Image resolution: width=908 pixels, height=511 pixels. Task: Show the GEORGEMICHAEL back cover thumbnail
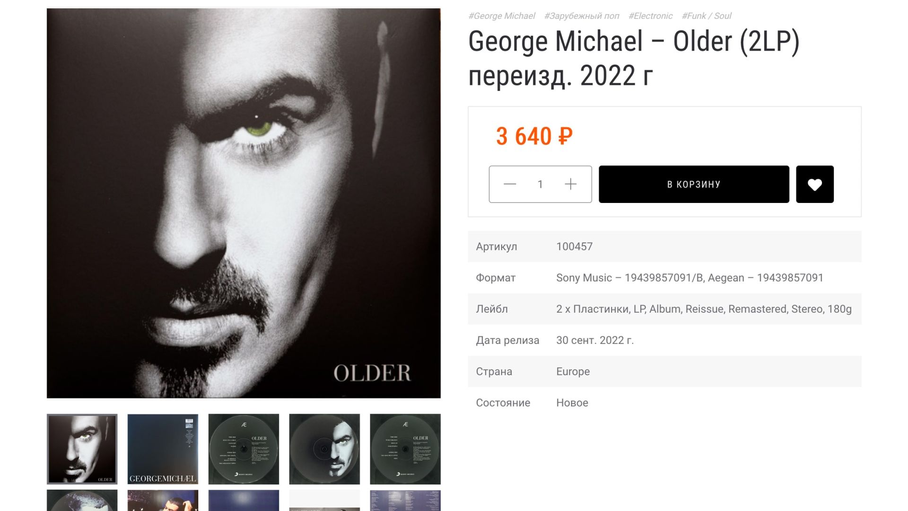pyautogui.click(x=163, y=449)
